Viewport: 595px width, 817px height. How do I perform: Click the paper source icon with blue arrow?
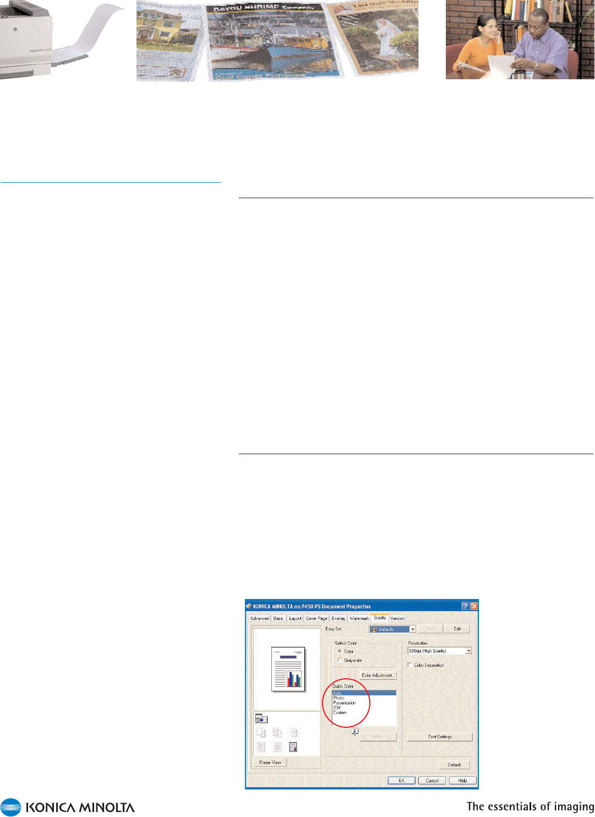[x=261, y=719]
